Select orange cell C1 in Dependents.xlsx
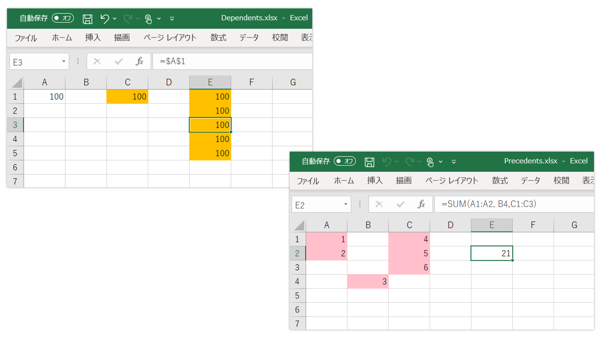Viewport: 601px width, 338px height. [127, 97]
